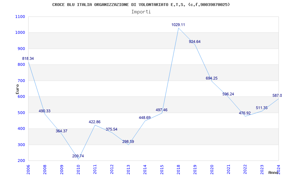The width and height of the screenshot is (282, 176).
Task: Click the CROCE BLU ITALIA chart title
Action: coord(141,5)
